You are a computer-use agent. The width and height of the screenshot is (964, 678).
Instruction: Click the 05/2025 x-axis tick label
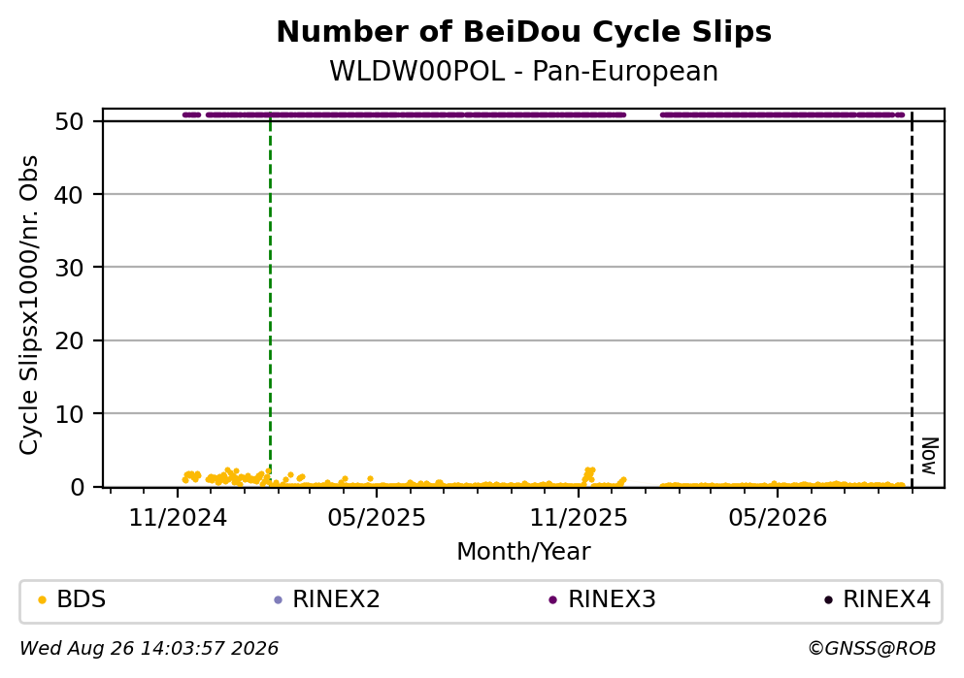pyautogui.click(x=377, y=518)
